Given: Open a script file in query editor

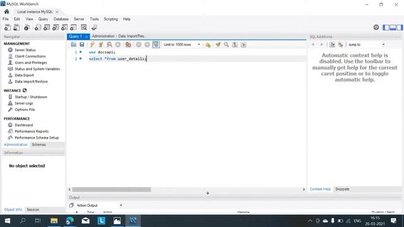Looking at the screenshot, I should coord(73,45).
